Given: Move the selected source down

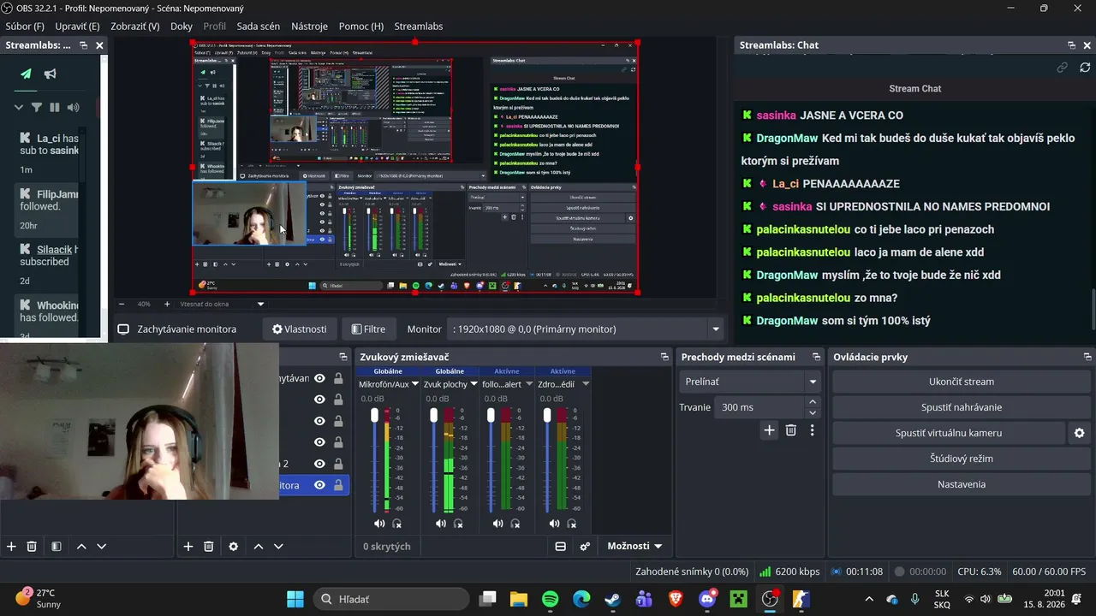Looking at the screenshot, I should coord(278,547).
